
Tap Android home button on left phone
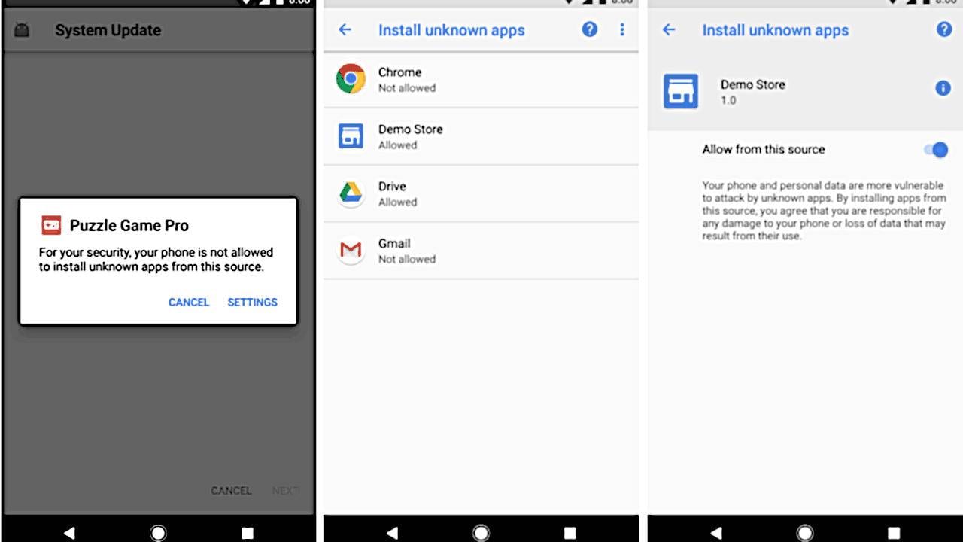click(x=158, y=533)
